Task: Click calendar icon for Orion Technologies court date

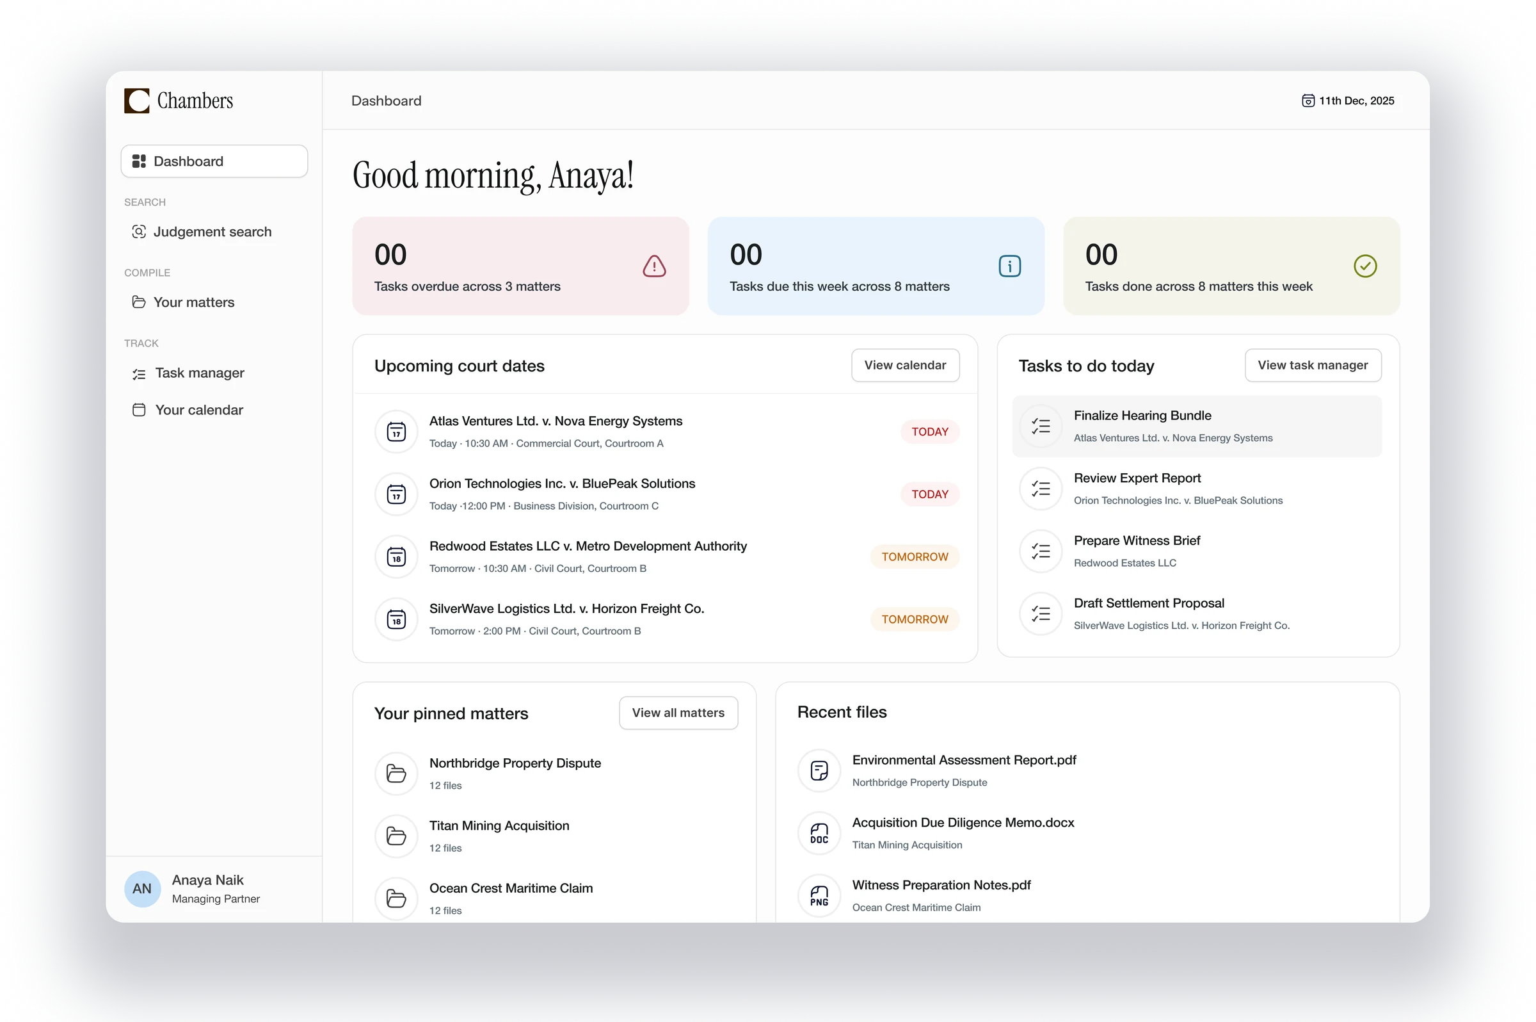Action: 396,494
